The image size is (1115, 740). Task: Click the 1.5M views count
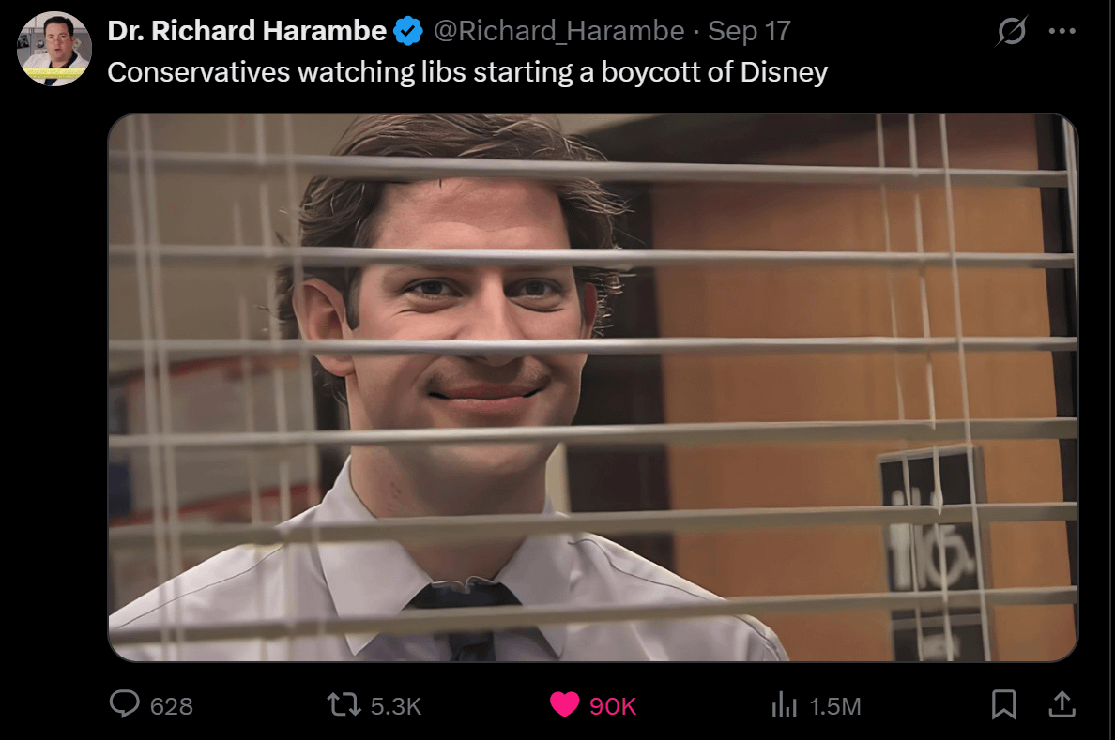834,706
